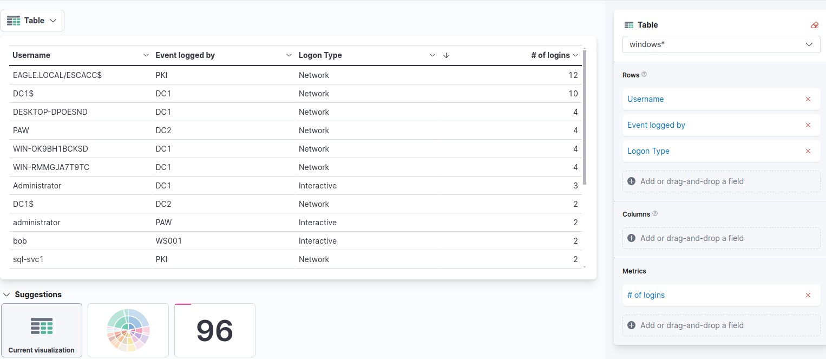Open the windows* index pattern dropdown
Screen dimensions: 826x359
(x=722, y=44)
